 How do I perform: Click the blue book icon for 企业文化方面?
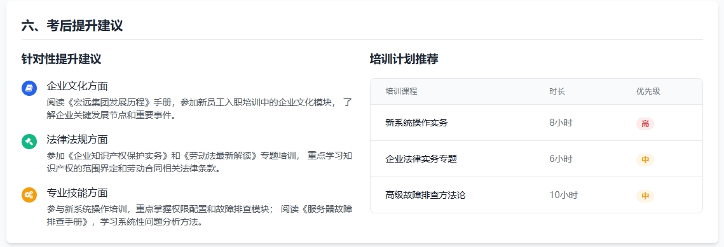pos(29,88)
